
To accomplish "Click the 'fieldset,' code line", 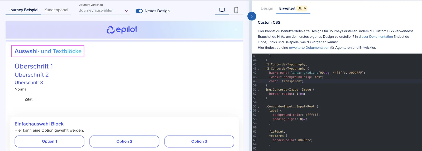I will click(277, 132).
